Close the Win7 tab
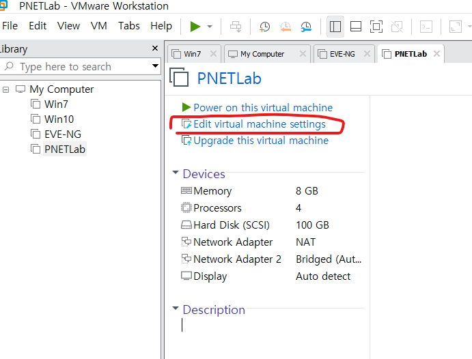This screenshot has height=359, width=472. 213,54
